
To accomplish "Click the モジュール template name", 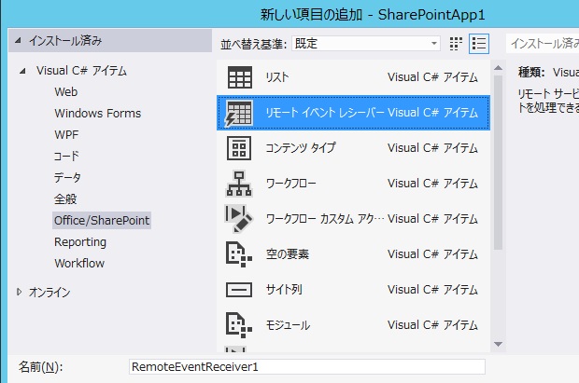I will [x=288, y=324].
